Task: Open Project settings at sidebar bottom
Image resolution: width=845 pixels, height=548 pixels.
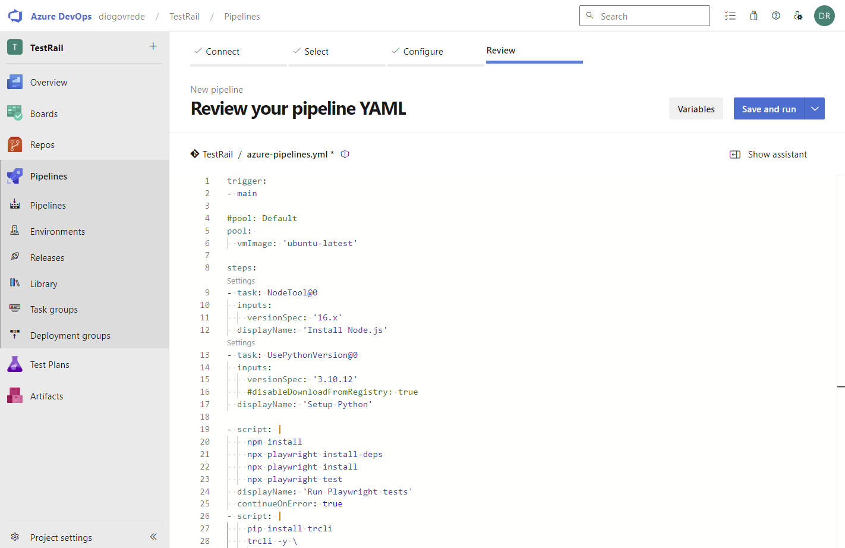Action: pyautogui.click(x=61, y=537)
